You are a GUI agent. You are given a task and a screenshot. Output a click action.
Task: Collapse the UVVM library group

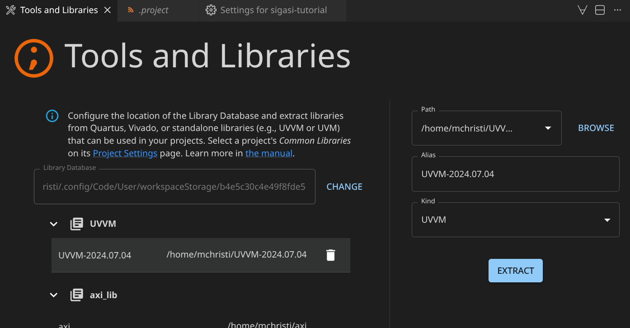(54, 224)
